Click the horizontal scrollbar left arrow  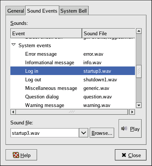(13, 112)
